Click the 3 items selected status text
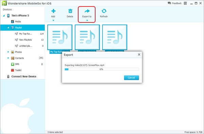This screenshot has width=204, height=134. pyautogui.click(x=55, y=132)
